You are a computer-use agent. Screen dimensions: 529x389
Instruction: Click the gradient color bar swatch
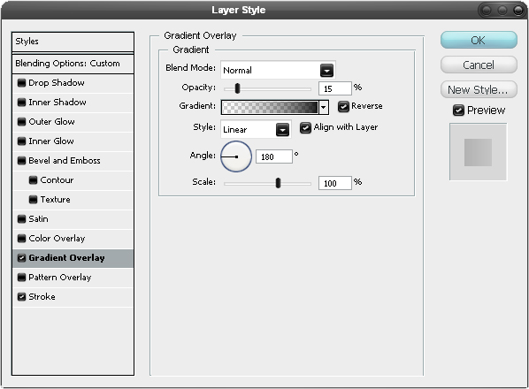270,107
